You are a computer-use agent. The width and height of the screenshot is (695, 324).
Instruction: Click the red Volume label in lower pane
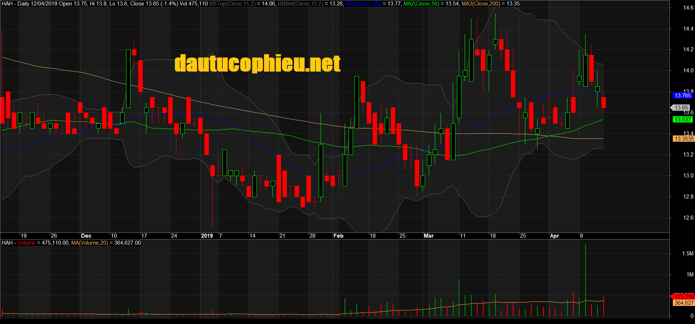(x=27, y=243)
